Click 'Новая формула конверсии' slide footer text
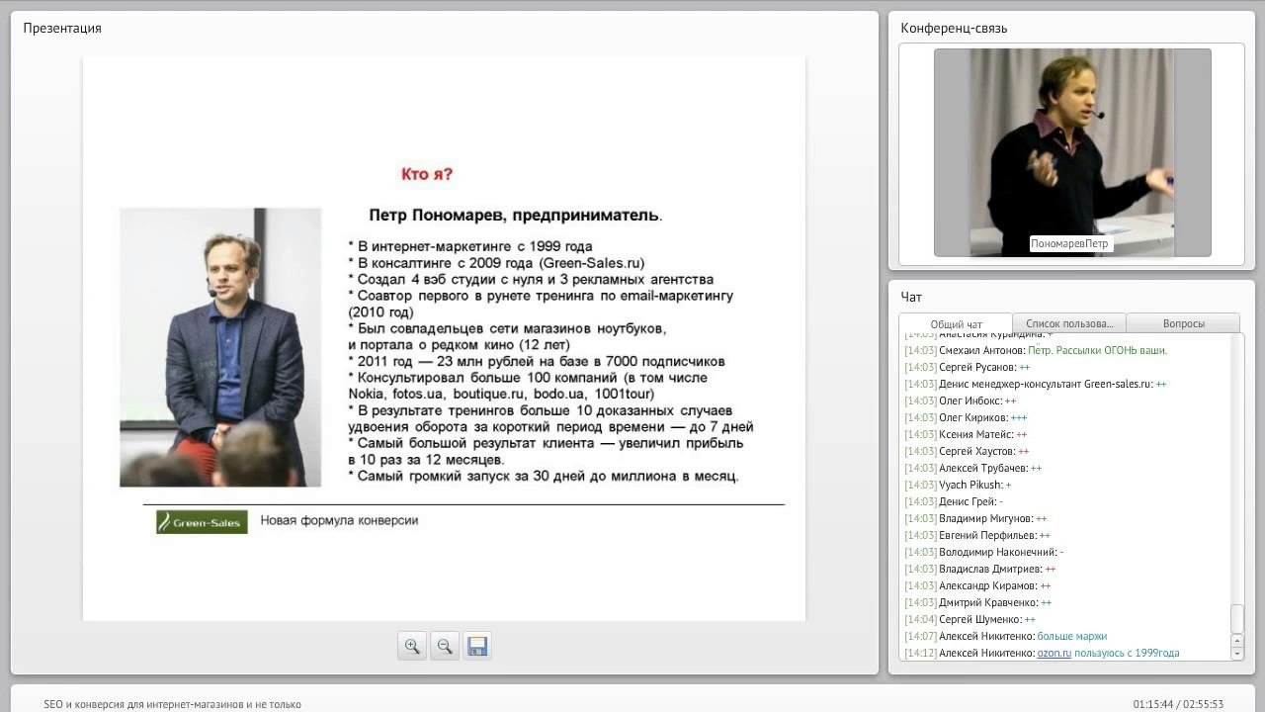This screenshot has height=712, width=1265. (x=339, y=520)
